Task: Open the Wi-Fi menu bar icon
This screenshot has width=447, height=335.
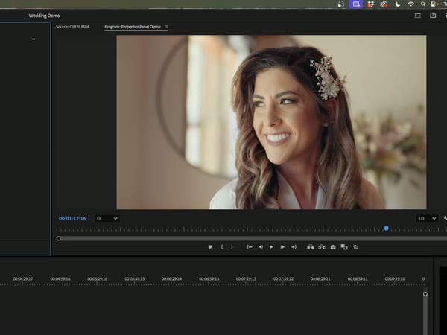Action: tap(410, 4)
